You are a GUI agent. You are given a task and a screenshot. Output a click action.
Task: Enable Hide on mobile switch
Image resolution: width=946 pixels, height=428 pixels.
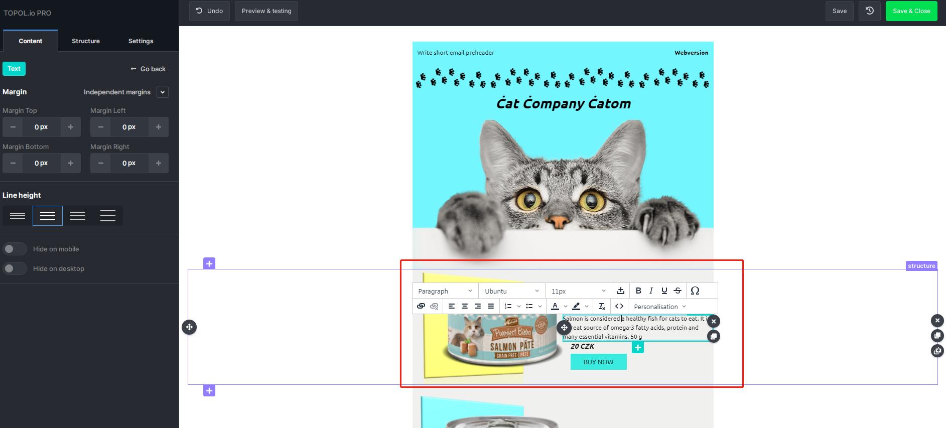point(15,249)
